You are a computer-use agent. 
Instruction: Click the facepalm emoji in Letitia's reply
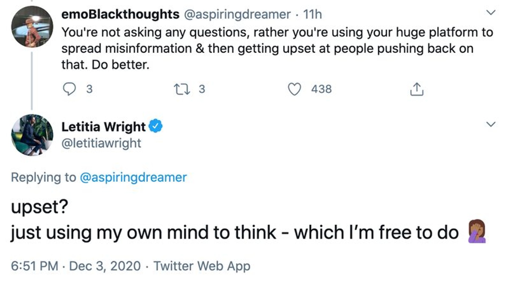pos(477,231)
